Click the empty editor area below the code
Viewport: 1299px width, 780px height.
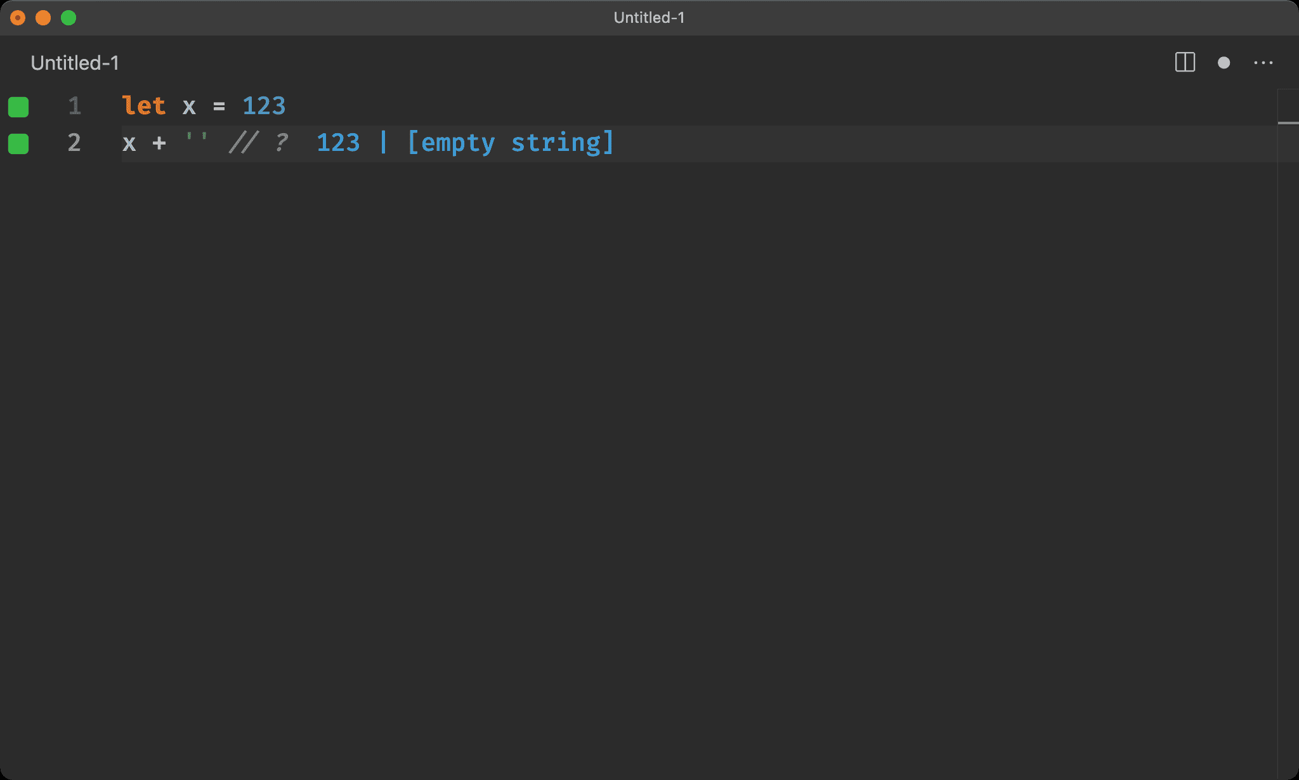pos(634,444)
